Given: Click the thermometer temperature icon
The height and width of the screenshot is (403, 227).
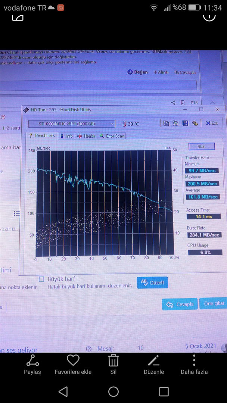Looking at the screenshot, I should click(124, 124).
